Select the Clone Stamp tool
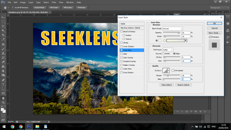This screenshot has width=231, height=130. [3, 53]
